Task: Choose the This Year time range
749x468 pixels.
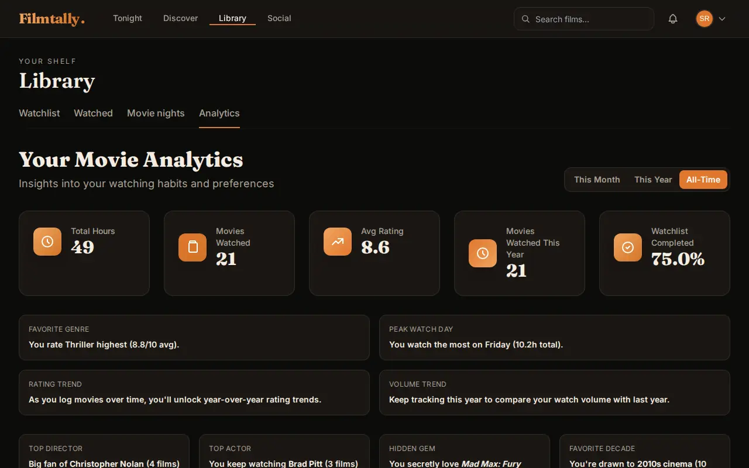Action: [x=653, y=180]
